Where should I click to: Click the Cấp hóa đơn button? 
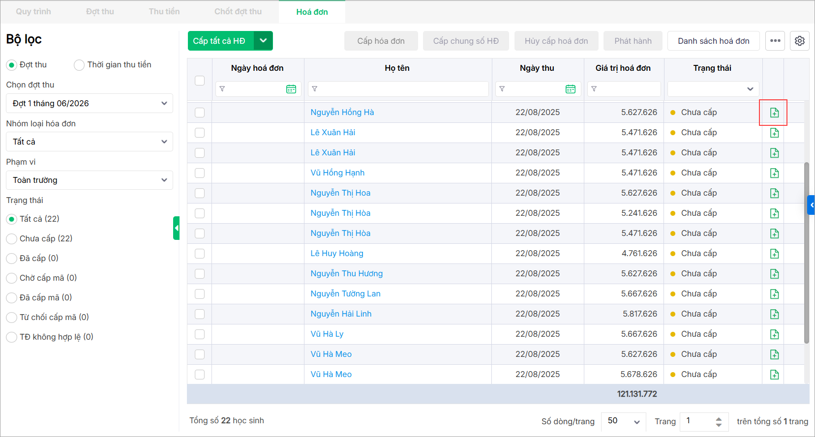click(x=381, y=41)
